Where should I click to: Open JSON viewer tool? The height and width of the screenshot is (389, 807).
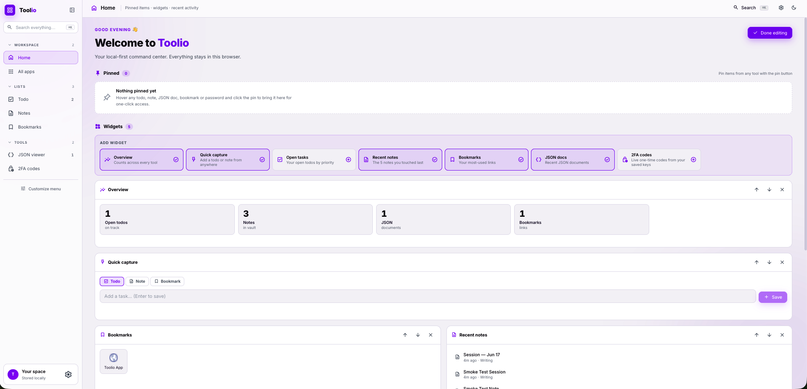(41, 155)
